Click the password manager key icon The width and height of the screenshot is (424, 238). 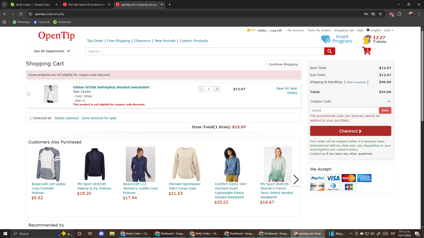pyautogui.click(x=366, y=14)
